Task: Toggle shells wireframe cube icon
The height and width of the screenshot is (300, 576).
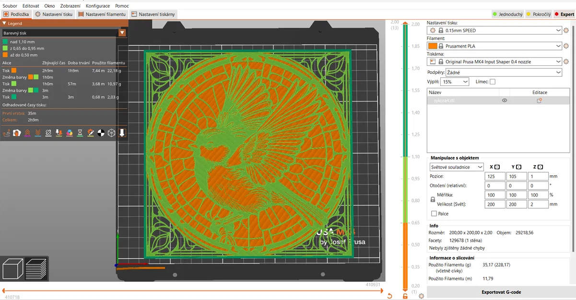Action: (x=112, y=132)
